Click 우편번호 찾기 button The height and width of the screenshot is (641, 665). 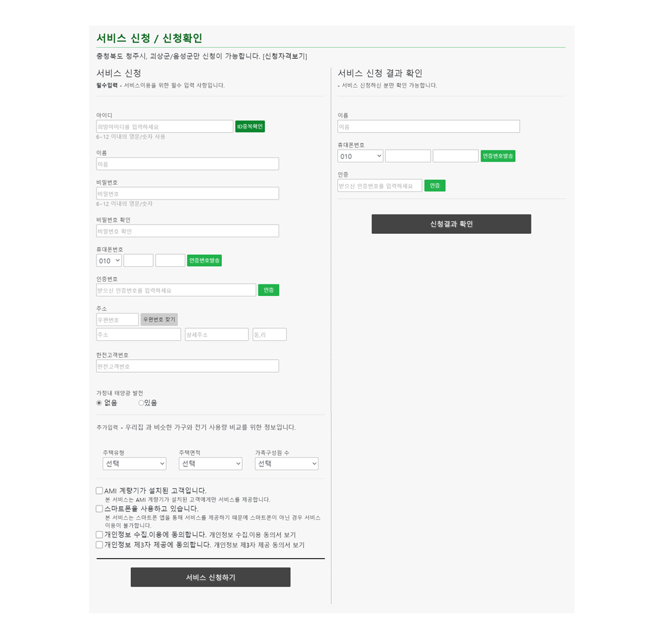tap(159, 319)
